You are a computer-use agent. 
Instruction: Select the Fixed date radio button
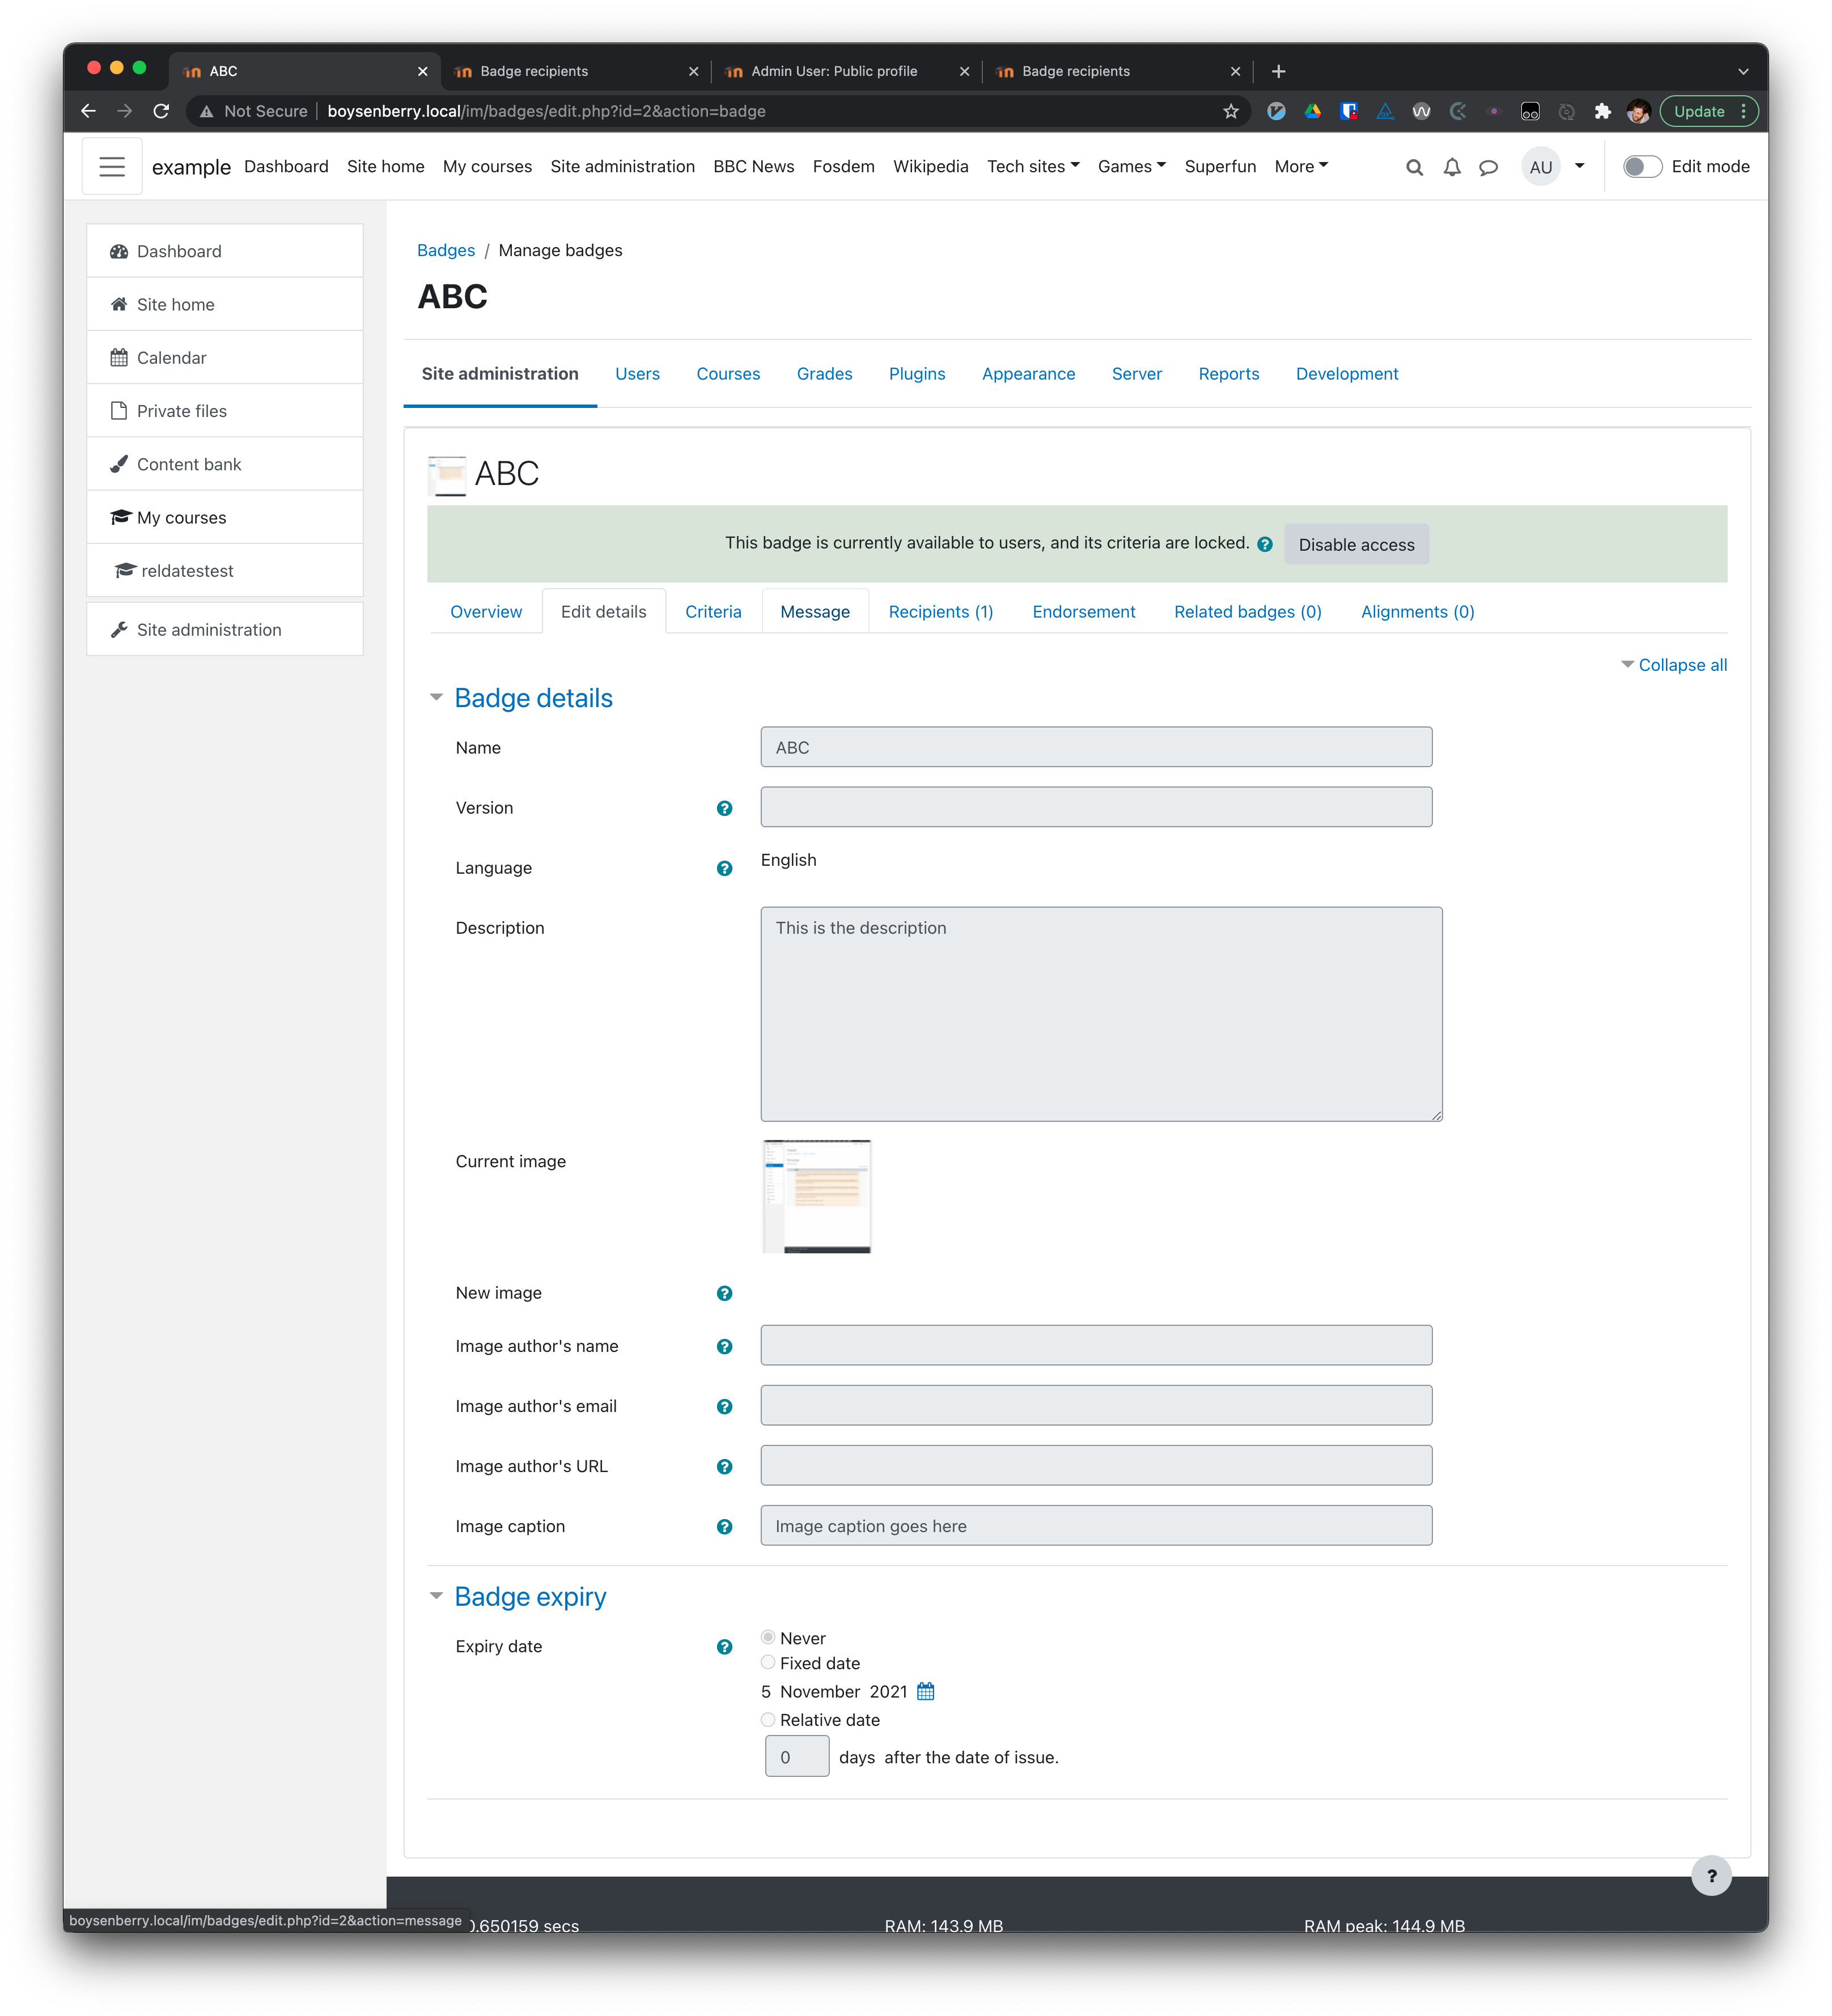point(767,1662)
